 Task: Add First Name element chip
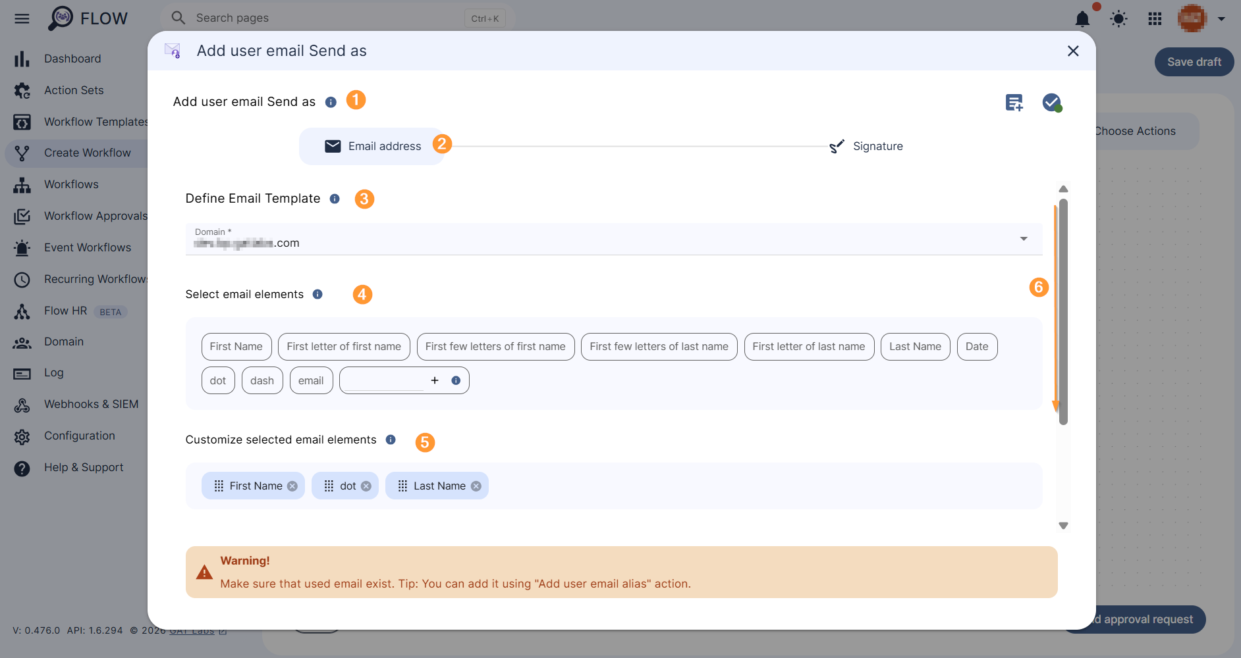(x=236, y=347)
